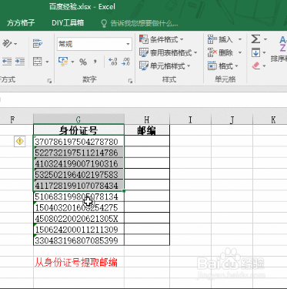Apply the comma style icon

95,62
